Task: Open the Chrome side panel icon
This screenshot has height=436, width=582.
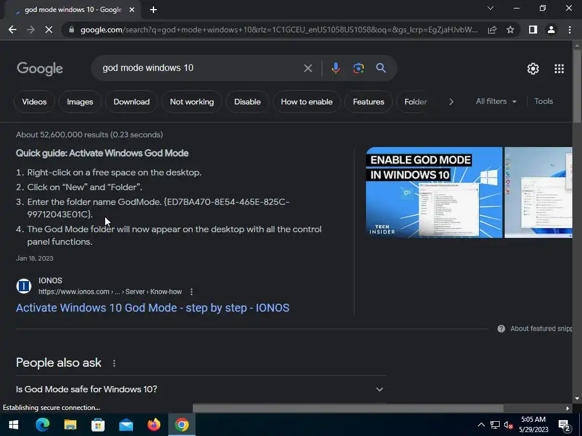Action: 533,30
